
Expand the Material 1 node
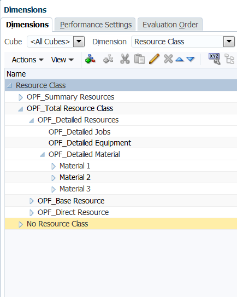coord(54,166)
